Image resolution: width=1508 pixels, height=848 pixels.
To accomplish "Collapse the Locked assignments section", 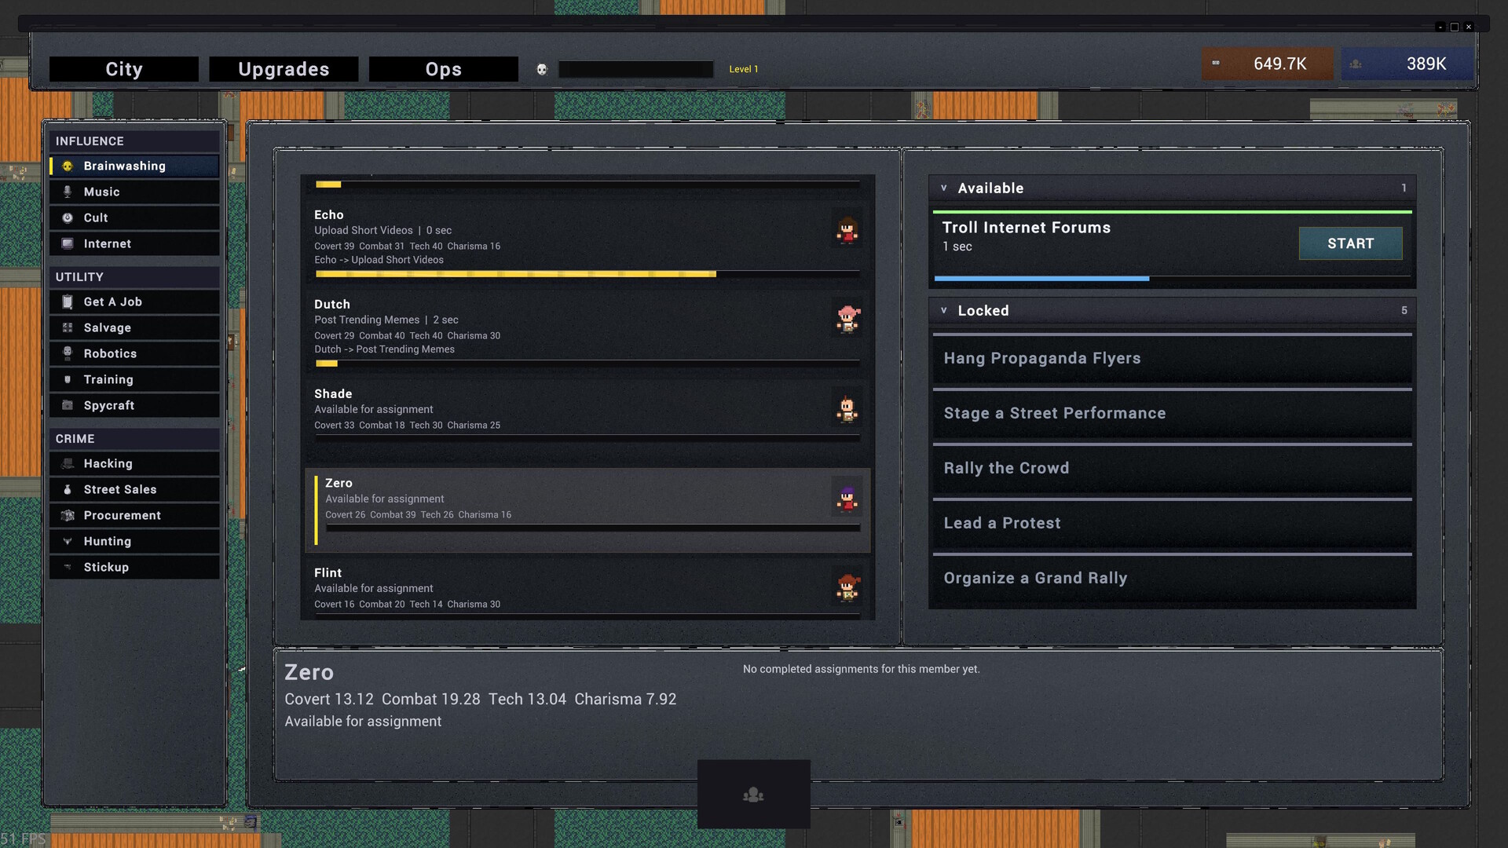I will 944,310.
